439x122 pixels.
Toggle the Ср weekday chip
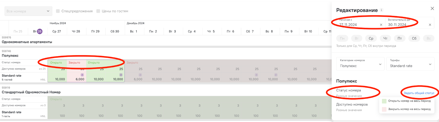[371, 38]
